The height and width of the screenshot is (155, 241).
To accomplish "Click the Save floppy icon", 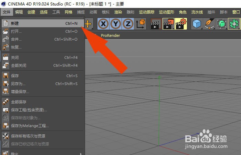I will coord(6,76).
